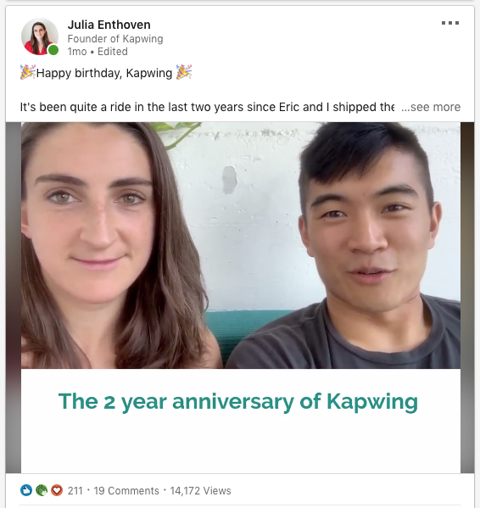Click the green online status dot
The height and width of the screenshot is (508, 480).
pyautogui.click(x=53, y=50)
